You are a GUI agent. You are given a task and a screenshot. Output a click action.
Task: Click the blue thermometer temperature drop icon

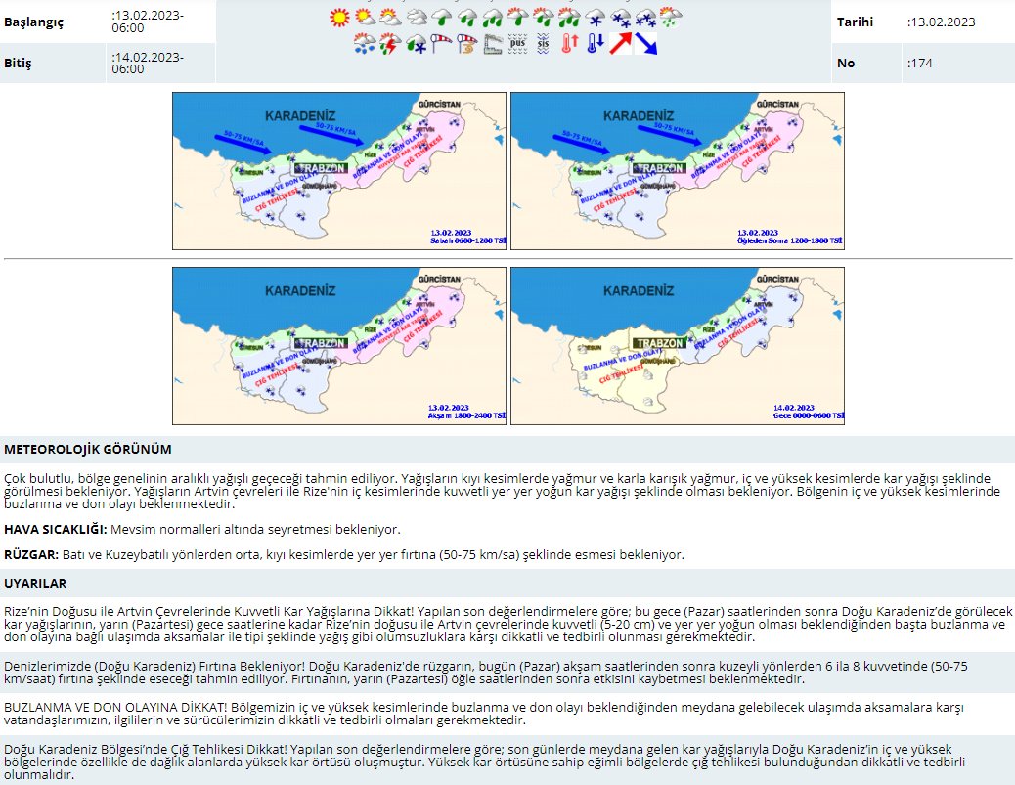(x=594, y=43)
